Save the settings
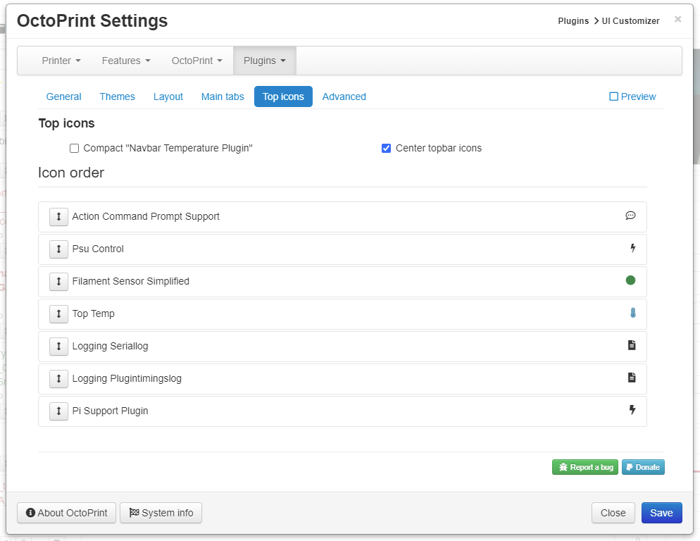 [661, 513]
